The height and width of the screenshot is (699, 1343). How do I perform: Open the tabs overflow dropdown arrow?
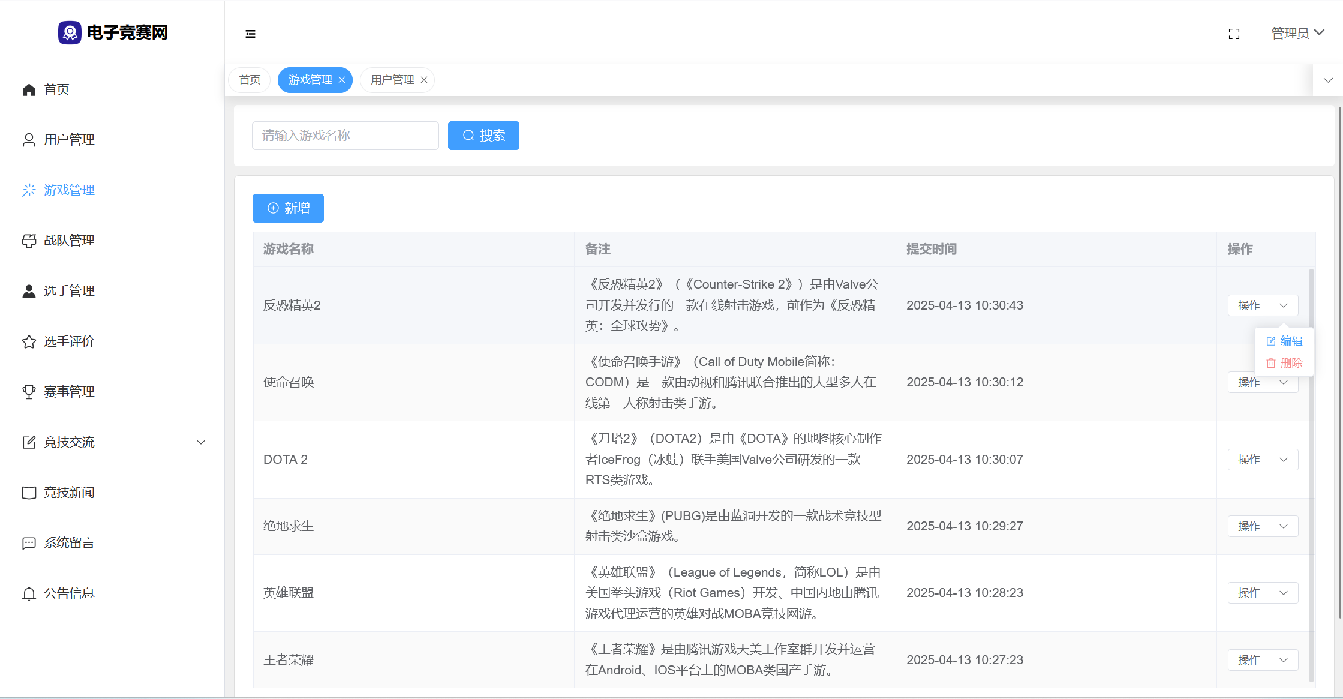tap(1328, 80)
